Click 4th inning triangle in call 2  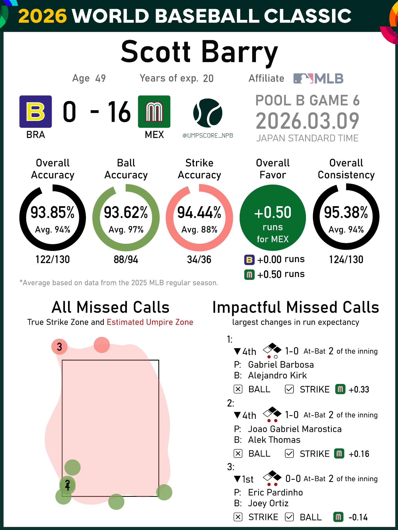[237, 415]
